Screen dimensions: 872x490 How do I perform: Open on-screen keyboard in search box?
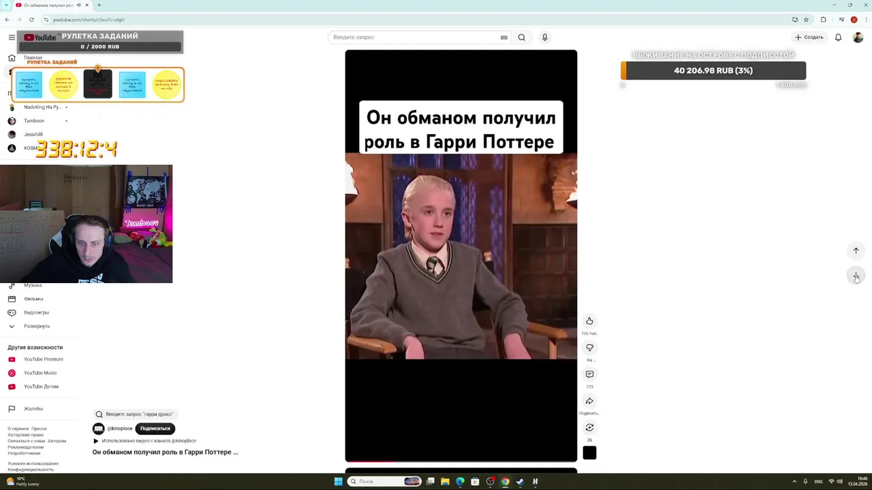tap(504, 37)
